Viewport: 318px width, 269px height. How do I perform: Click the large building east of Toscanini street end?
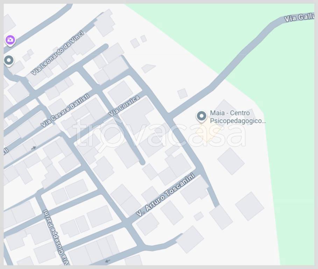pos(249,206)
